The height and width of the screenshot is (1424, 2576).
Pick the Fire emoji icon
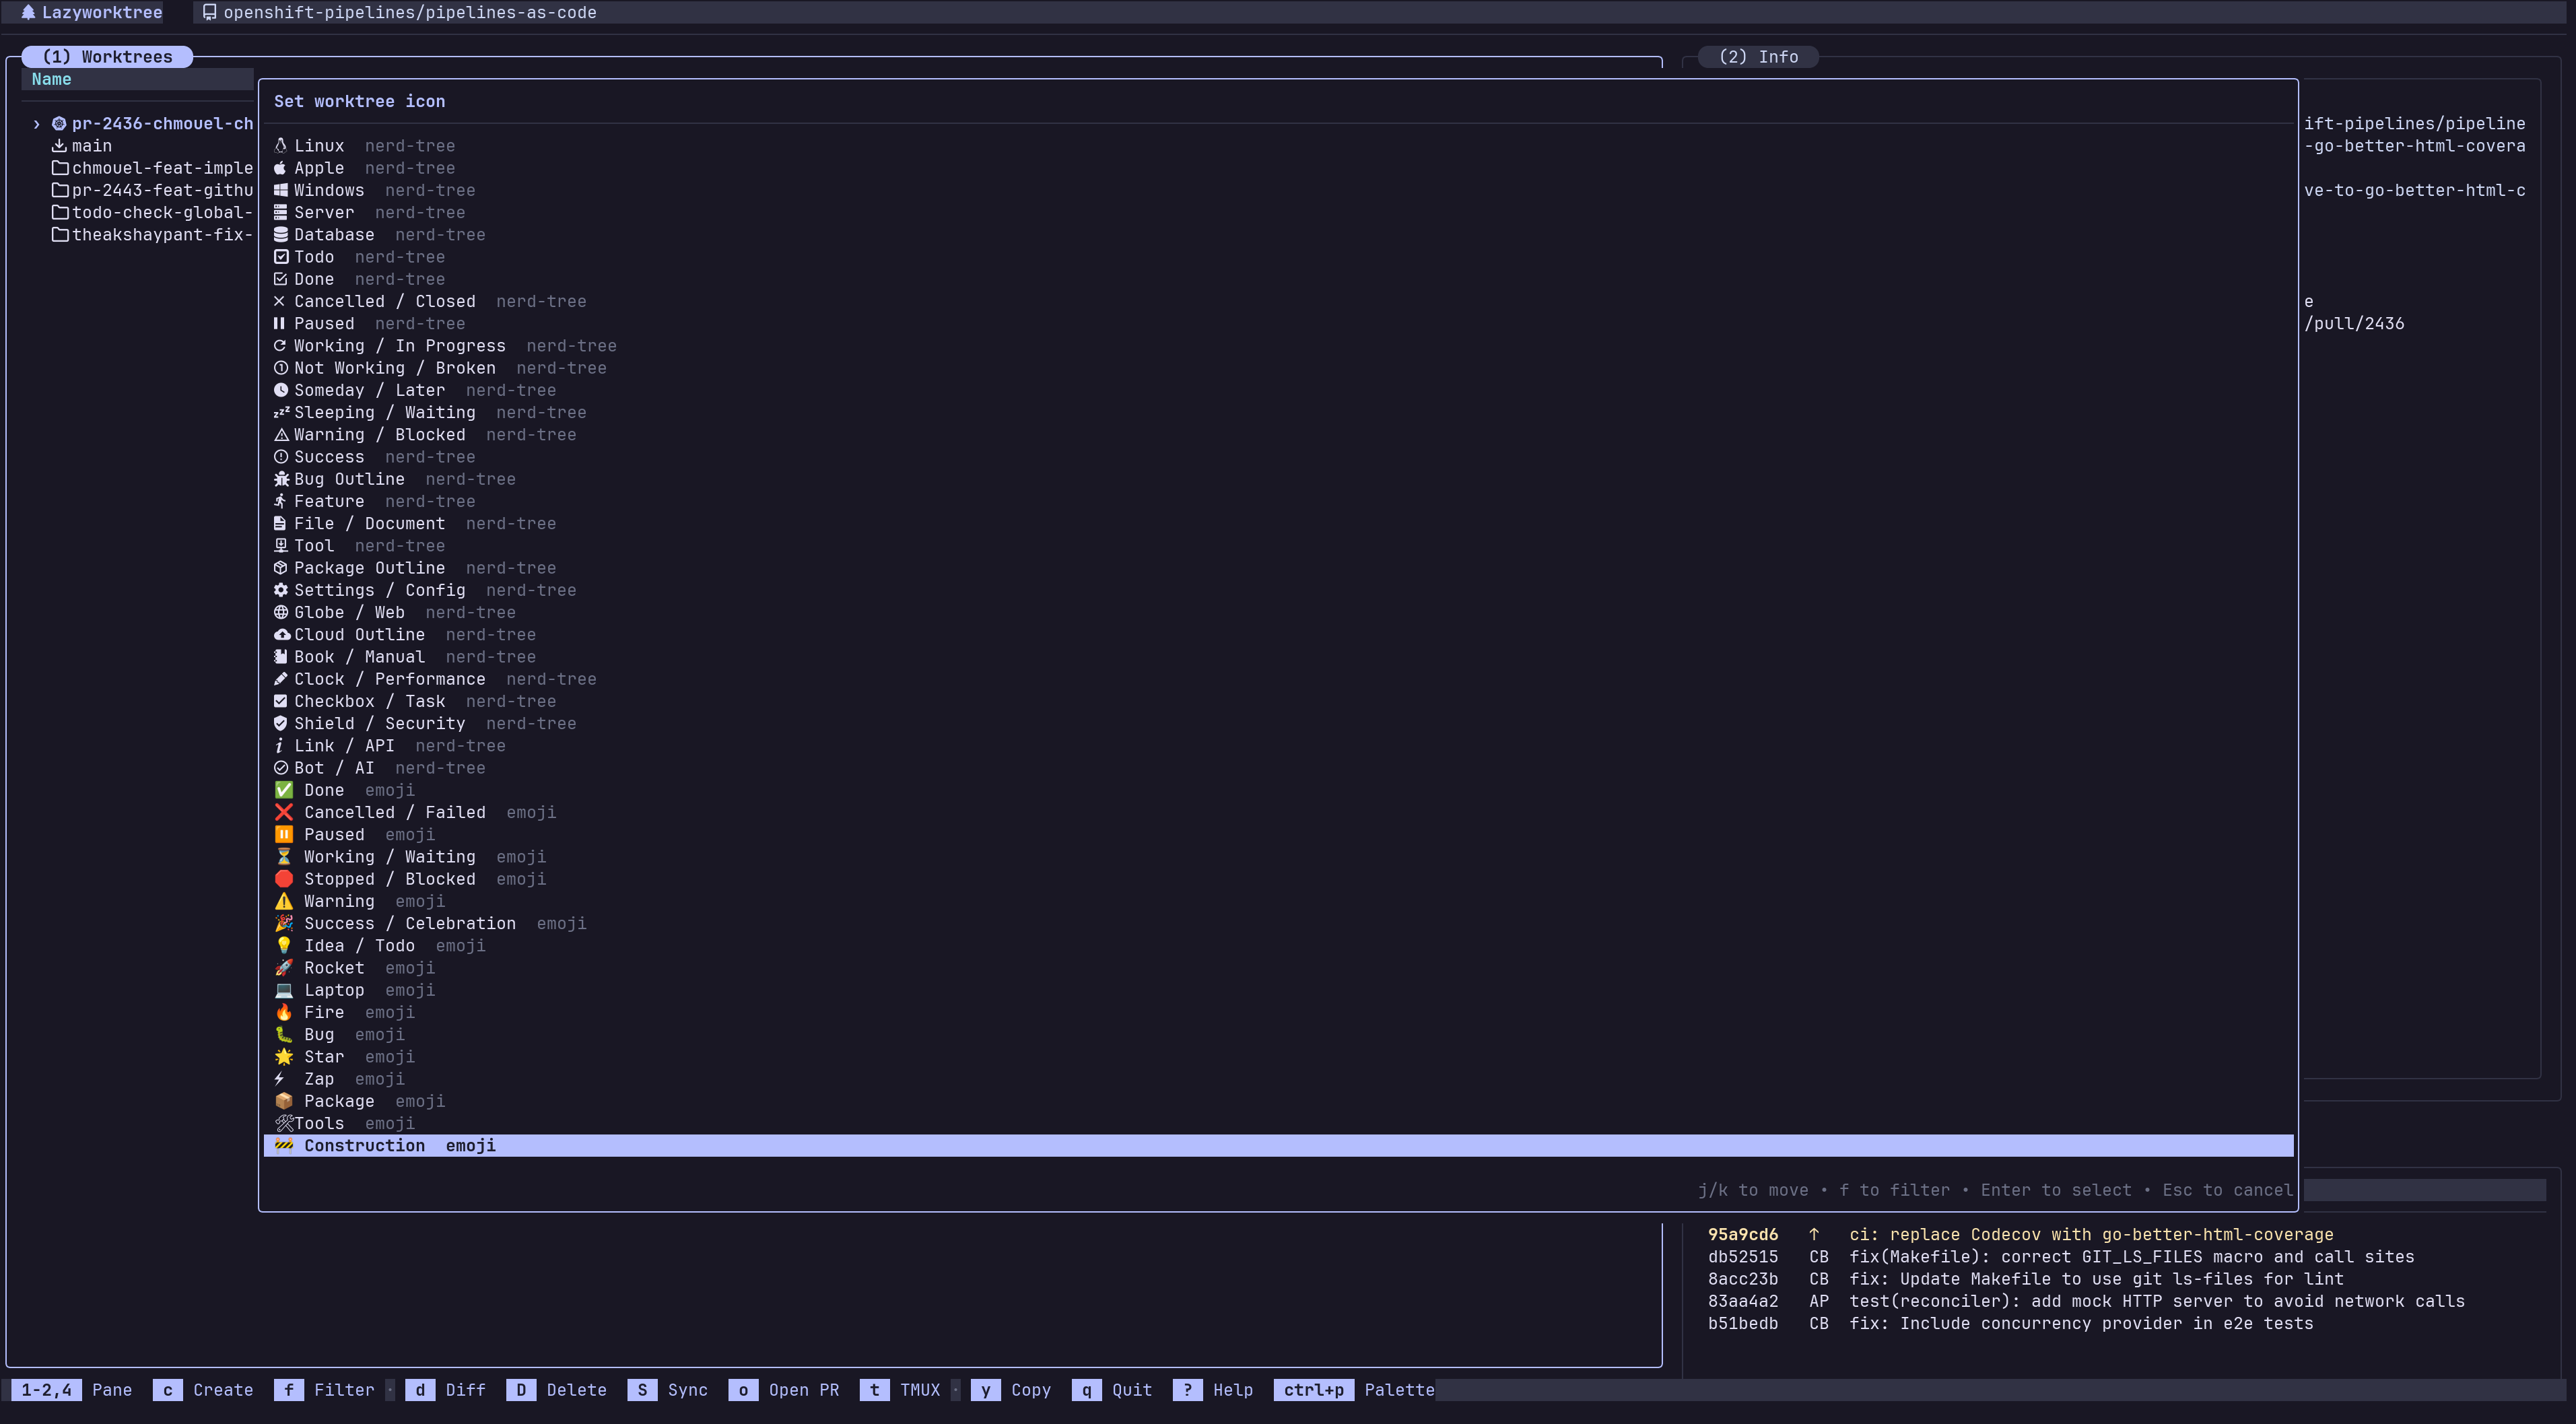pyautogui.click(x=323, y=1012)
